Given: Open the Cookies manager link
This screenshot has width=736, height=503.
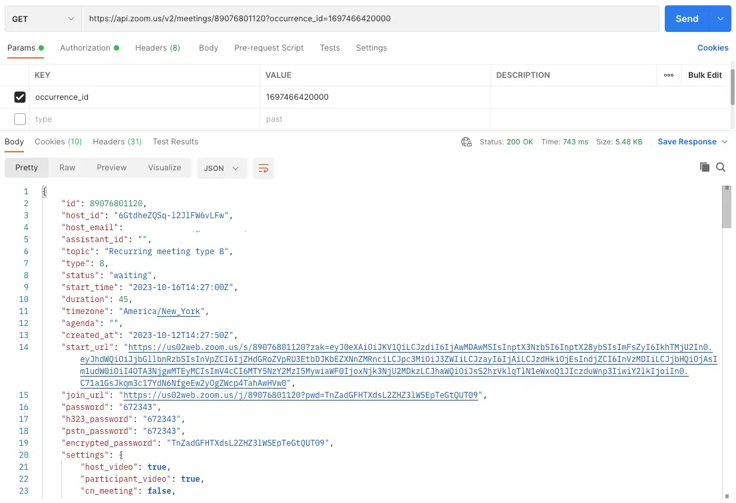Looking at the screenshot, I should tap(713, 47).
